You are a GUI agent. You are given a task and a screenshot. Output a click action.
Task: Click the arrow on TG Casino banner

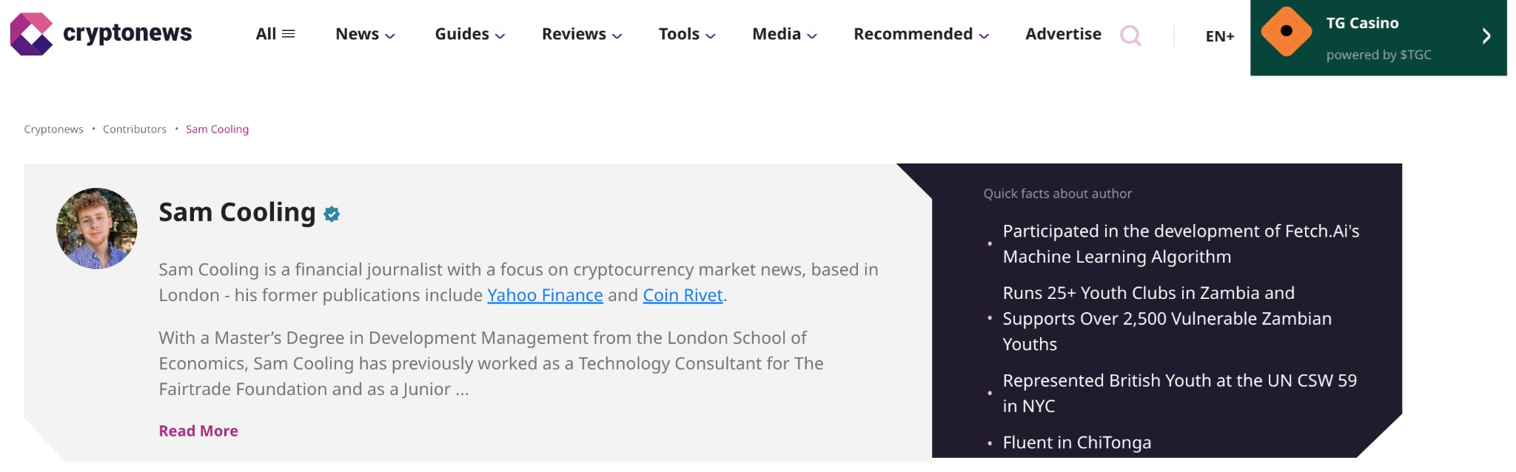pyautogui.click(x=1486, y=36)
